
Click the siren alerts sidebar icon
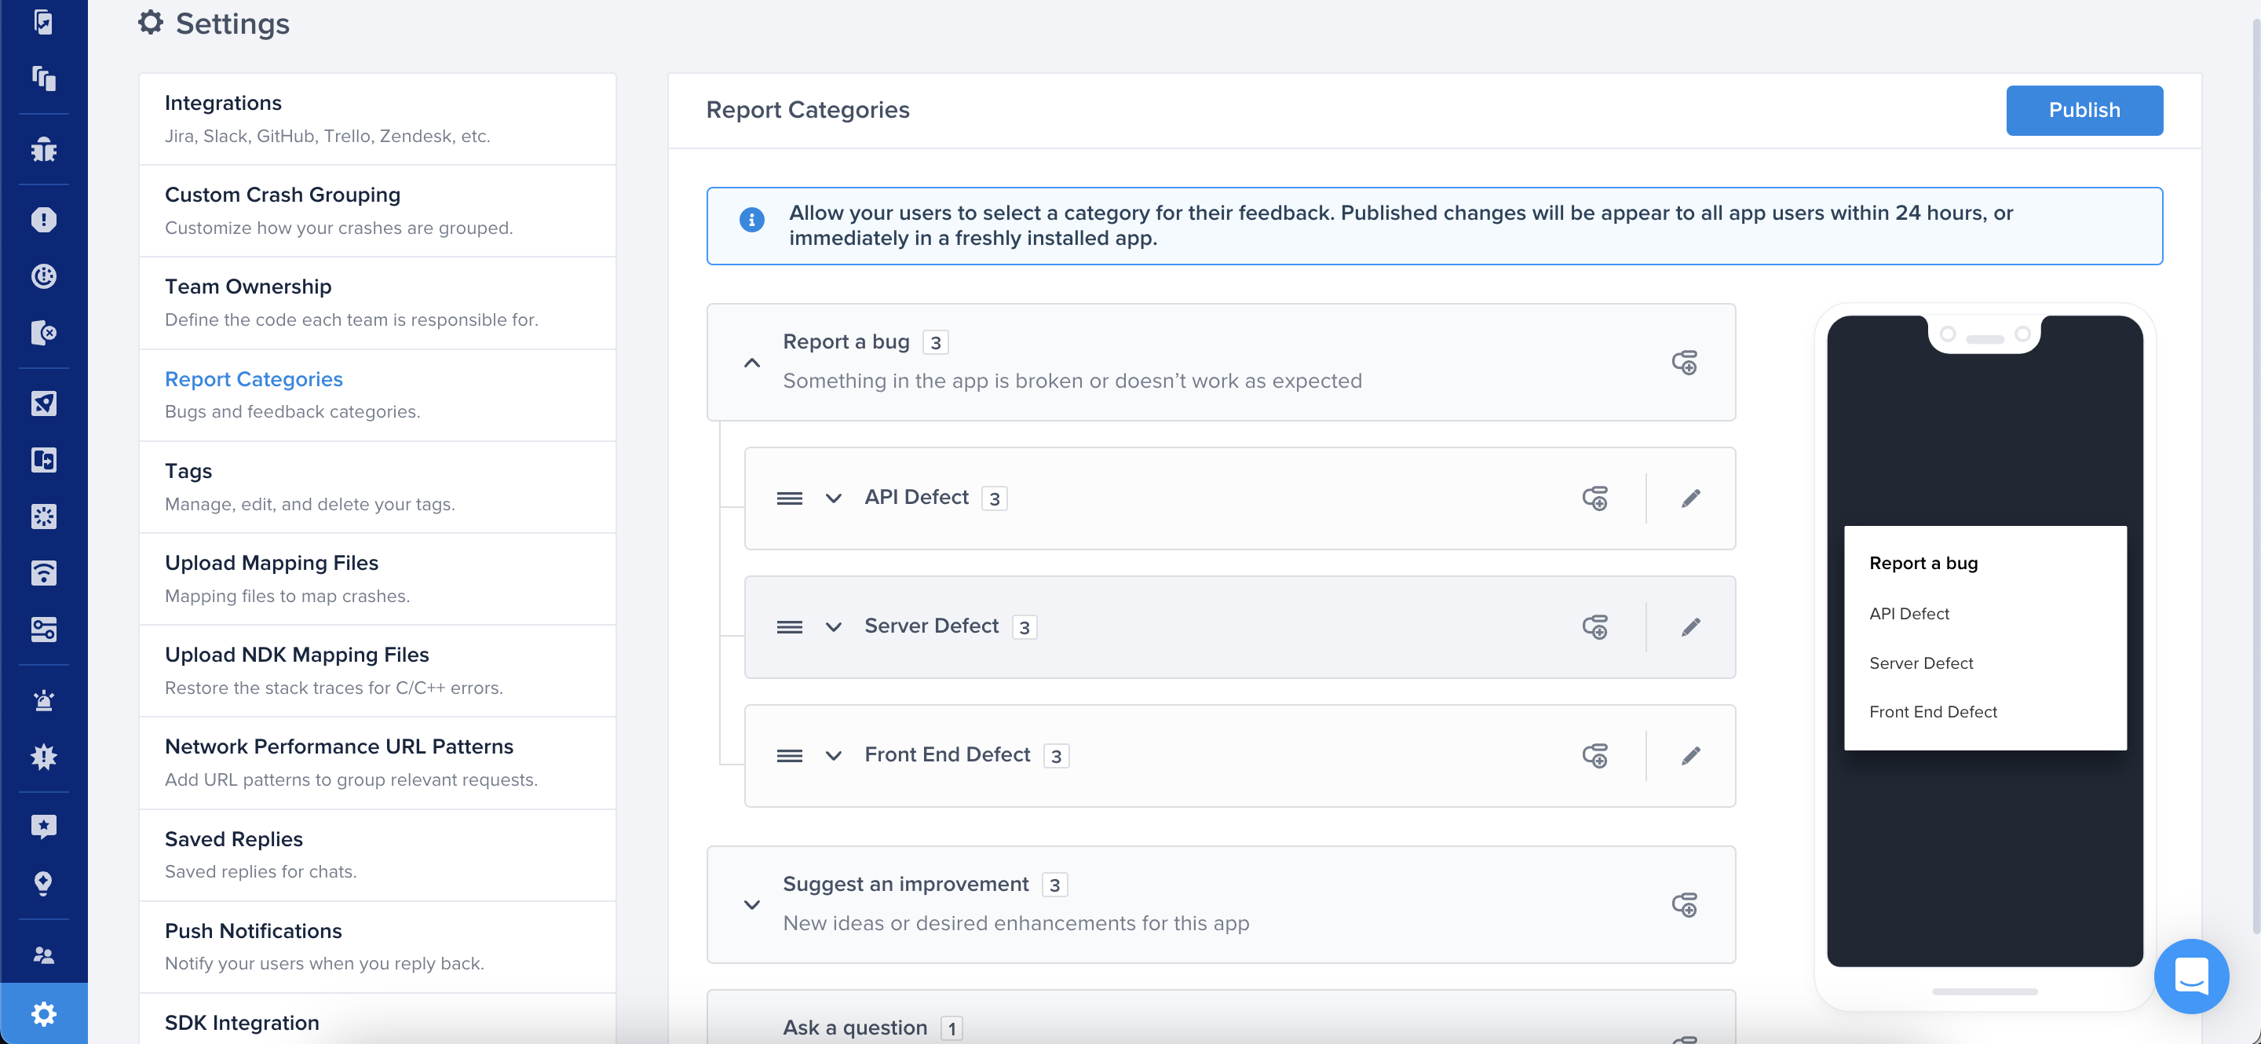[43, 700]
